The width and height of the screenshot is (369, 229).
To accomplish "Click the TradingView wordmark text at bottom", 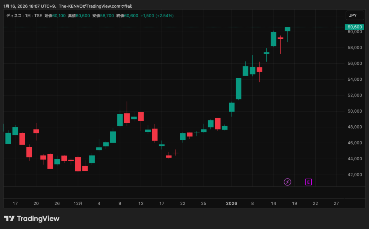I will 38,219.
